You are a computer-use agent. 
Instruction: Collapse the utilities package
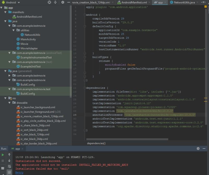tap(14, 30)
